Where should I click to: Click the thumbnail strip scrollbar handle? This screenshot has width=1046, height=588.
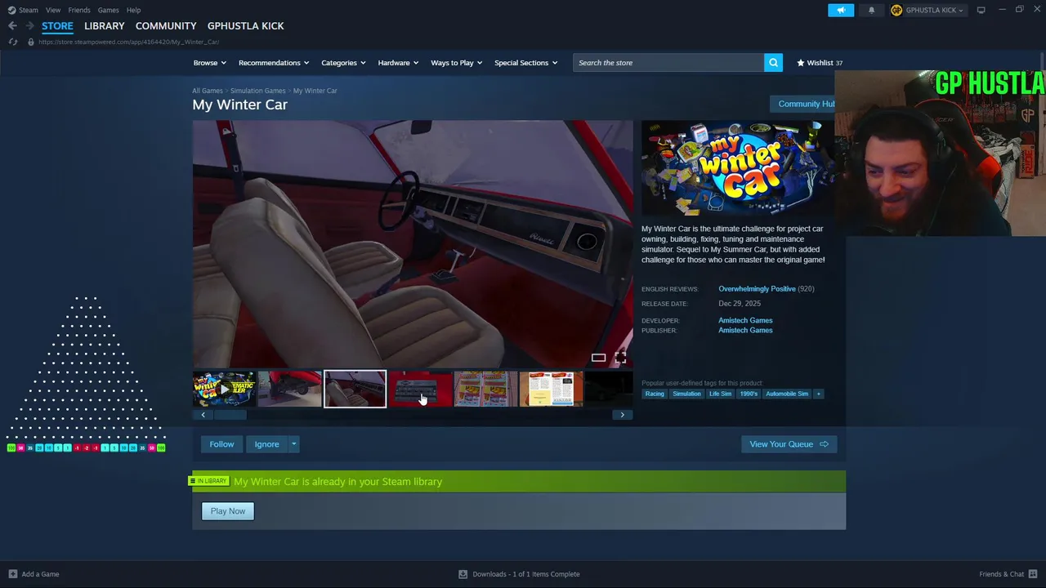pyautogui.click(x=230, y=415)
